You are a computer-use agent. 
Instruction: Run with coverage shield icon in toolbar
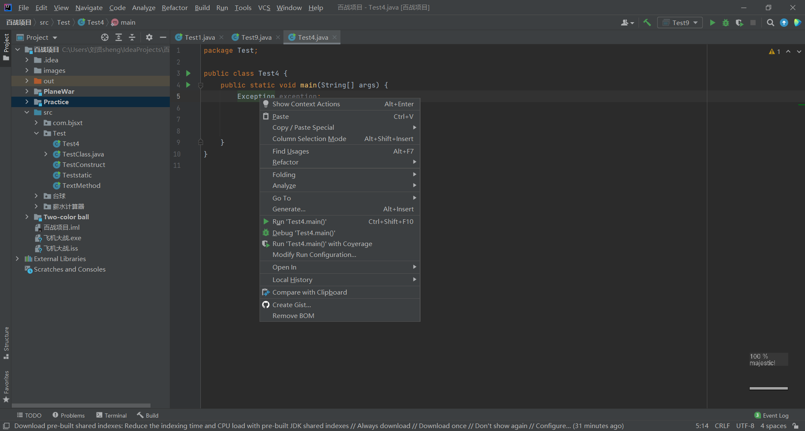(740, 23)
